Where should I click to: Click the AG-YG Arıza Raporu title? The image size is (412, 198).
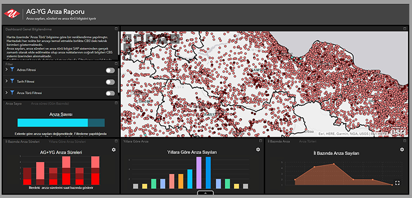55,12
